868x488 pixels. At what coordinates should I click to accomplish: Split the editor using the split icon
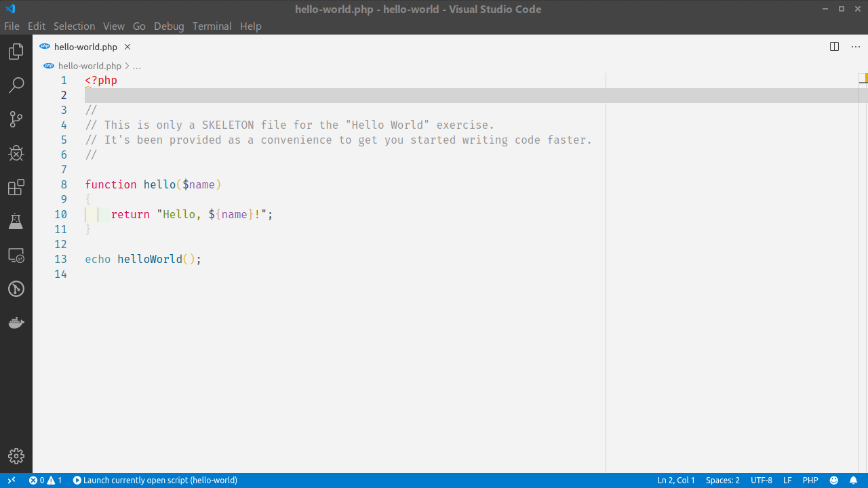(x=833, y=46)
